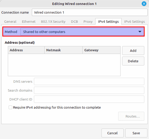Viewport: 149px width, 139px height.
Task: Open the Proxy tab
Action: point(88,21)
